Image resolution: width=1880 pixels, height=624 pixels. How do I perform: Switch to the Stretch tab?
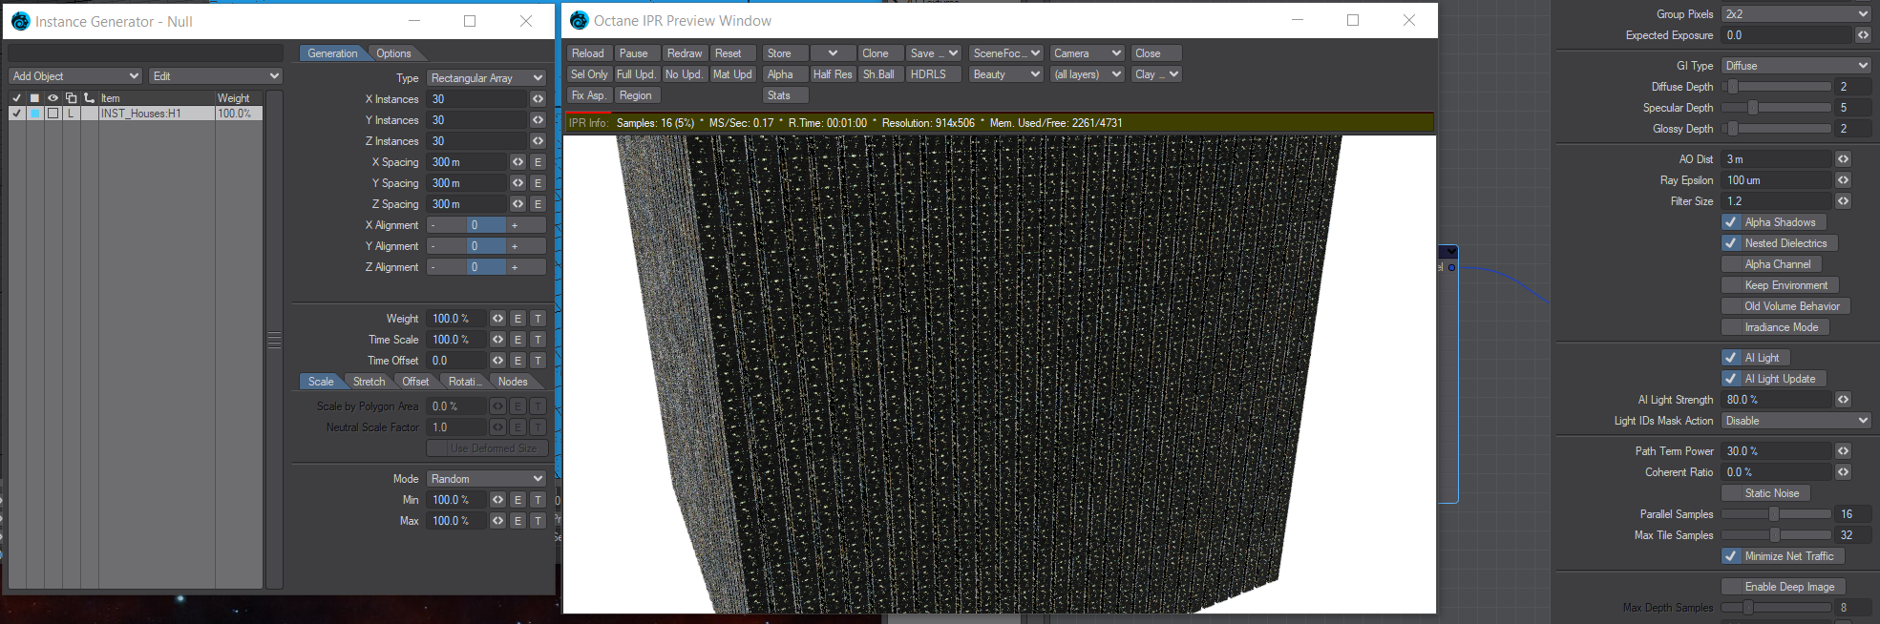(x=369, y=382)
